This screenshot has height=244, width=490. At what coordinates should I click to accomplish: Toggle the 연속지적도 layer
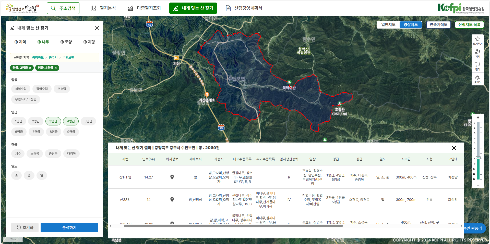click(x=438, y=24)
